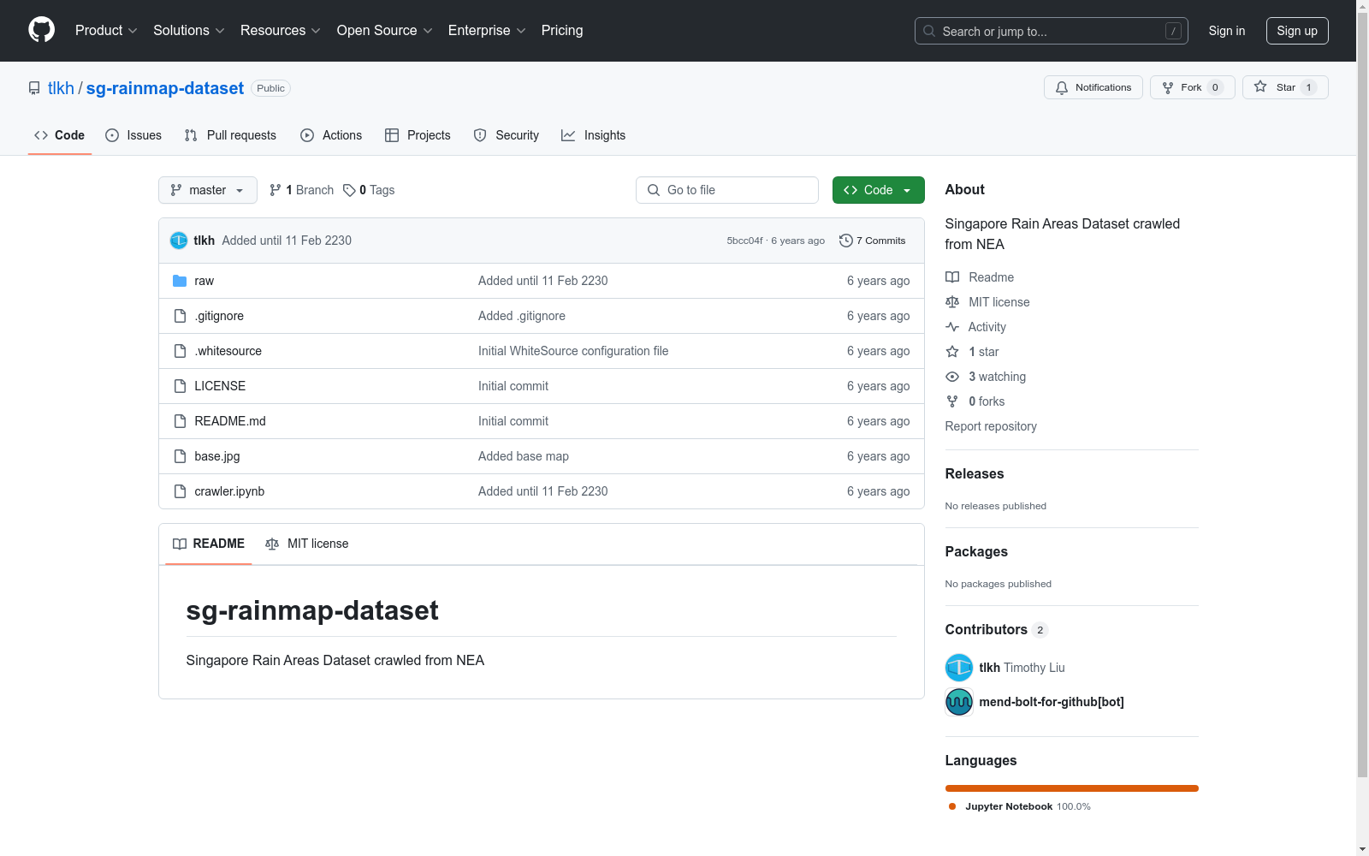This screenshot has width=1369, height=856.
Task: Expand the Enterprise menu
Action: pyautogui.click(x=487, y=30)
